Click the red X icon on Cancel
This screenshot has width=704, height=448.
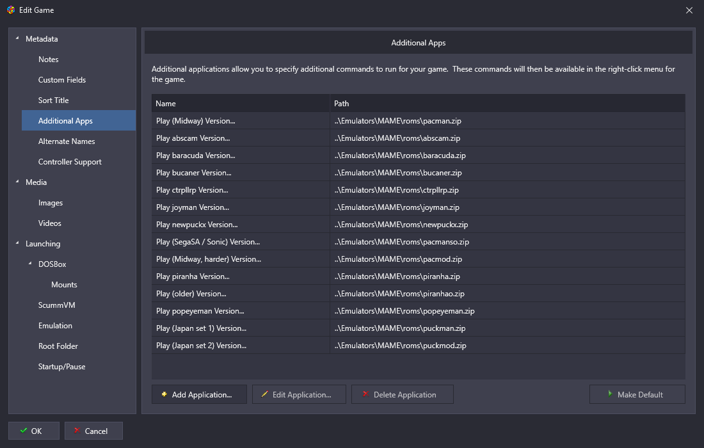[77, 431]
